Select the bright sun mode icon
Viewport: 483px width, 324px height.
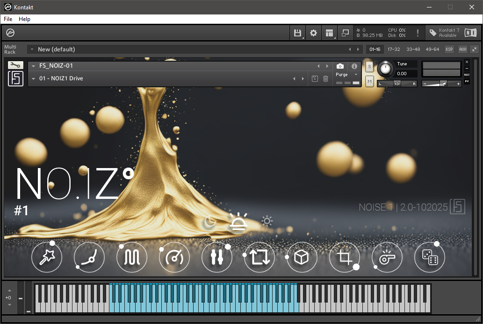(267, 221)
